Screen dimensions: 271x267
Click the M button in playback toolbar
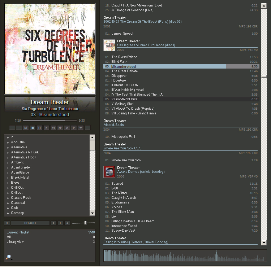26,128
